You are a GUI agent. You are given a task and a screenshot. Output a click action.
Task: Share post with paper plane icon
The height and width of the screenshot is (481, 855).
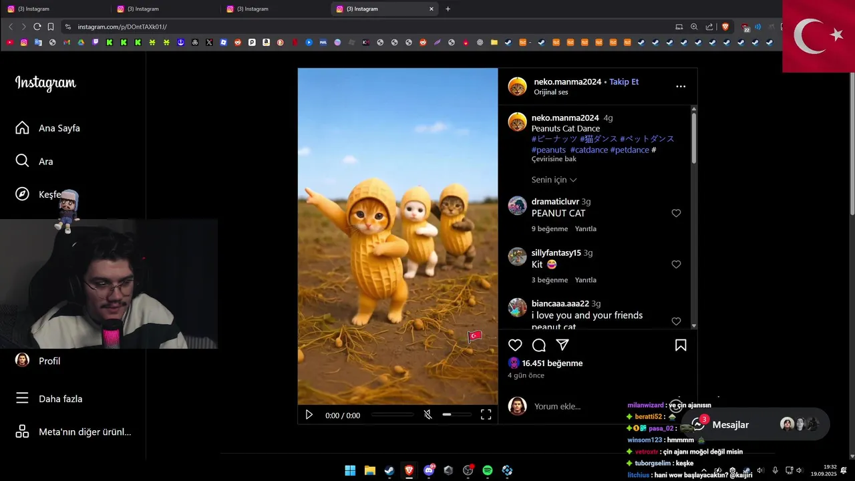pos(562,345)
